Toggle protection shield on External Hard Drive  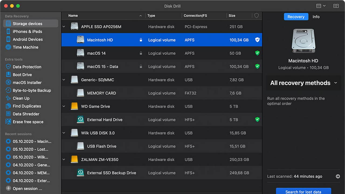(x=257, y=119)
